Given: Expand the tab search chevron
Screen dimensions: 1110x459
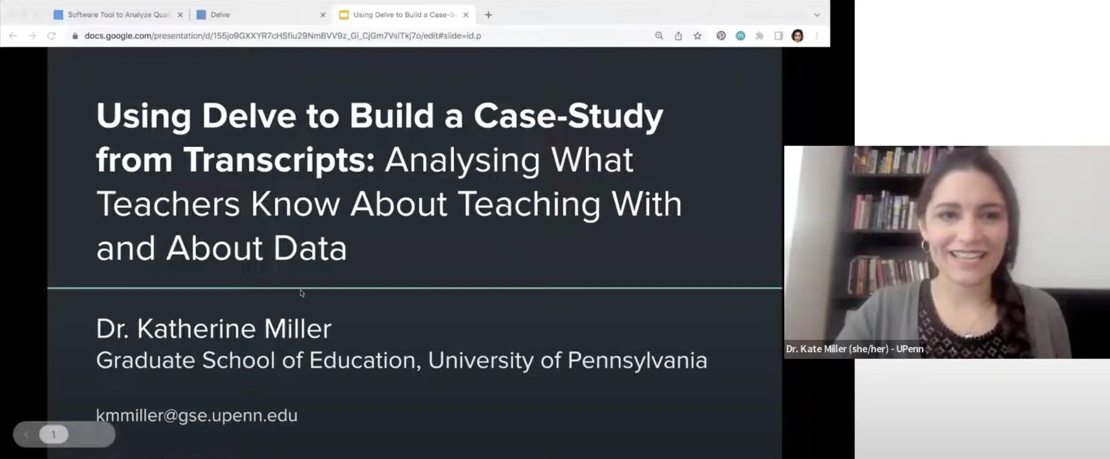Looking at the screenshot, I should click(817, 15).
